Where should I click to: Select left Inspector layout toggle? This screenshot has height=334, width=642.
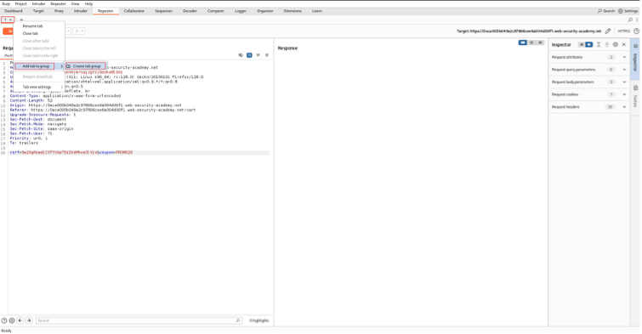(x=582, y=44)
